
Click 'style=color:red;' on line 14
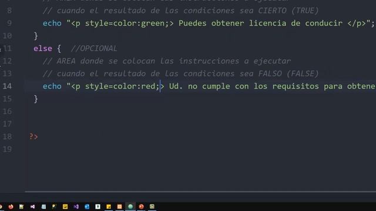[122, 86]
